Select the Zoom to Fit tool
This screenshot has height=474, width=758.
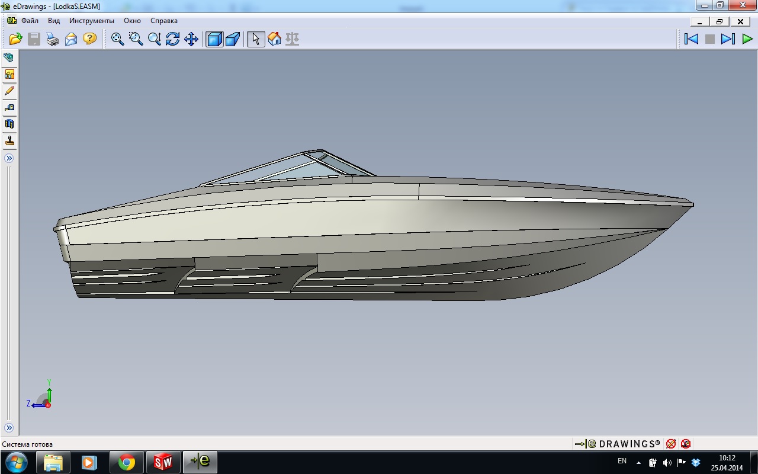pos(118,39)
